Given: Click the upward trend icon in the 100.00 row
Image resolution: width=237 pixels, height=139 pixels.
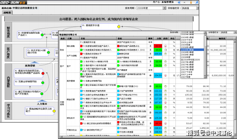Looking at the screenshot, I should (166, 54).
